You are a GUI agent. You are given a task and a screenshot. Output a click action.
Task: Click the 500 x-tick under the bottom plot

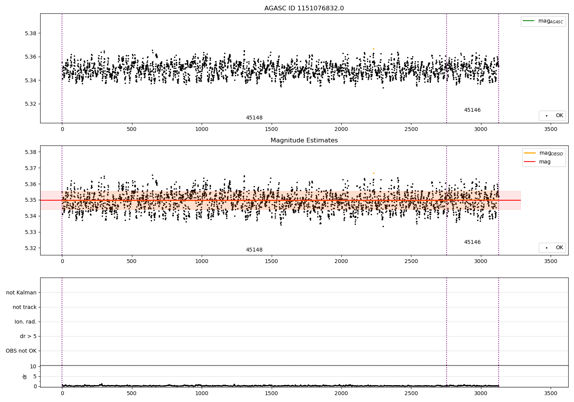click(132, 393)
